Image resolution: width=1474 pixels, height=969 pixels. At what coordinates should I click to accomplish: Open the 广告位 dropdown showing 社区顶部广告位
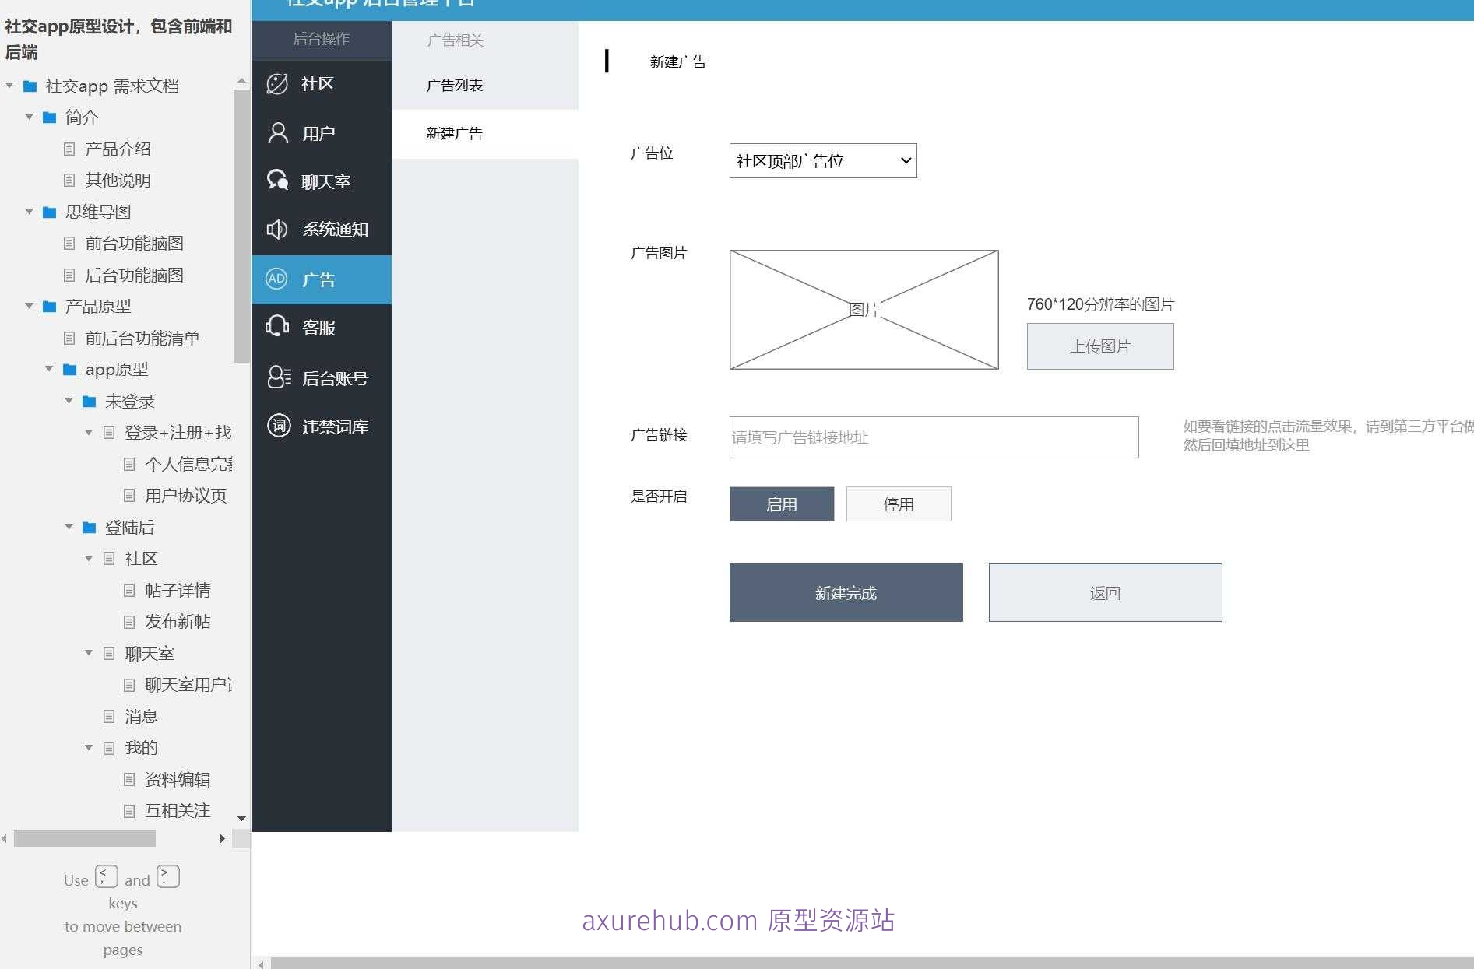(x=822, y=160)
